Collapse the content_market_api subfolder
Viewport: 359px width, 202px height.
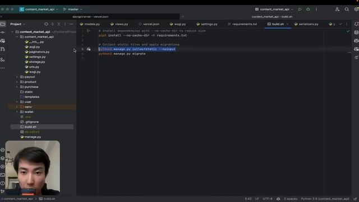click(x=17, y=37)
